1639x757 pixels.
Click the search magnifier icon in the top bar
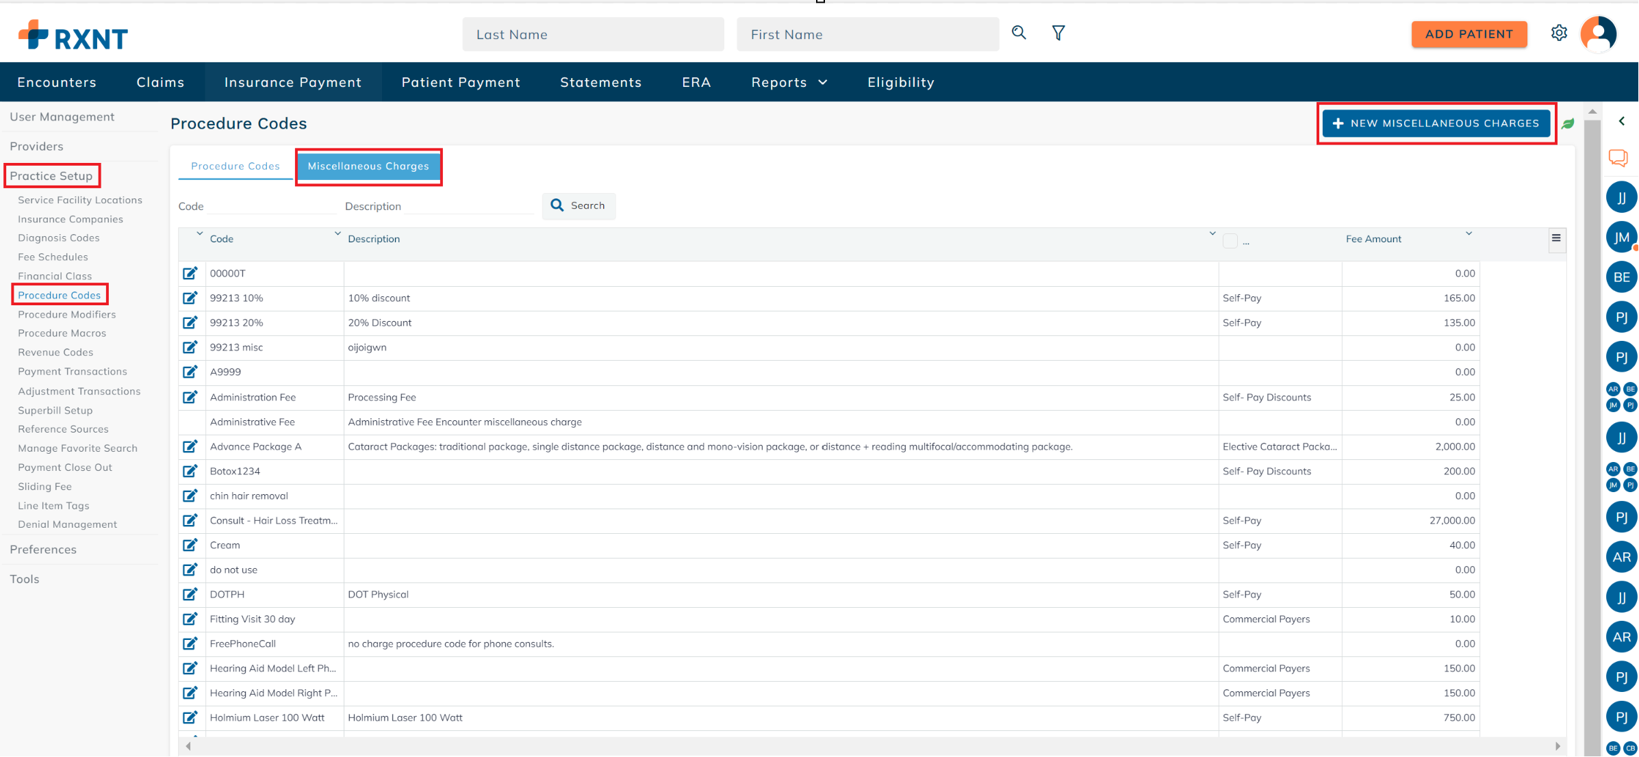[1019, 33]
